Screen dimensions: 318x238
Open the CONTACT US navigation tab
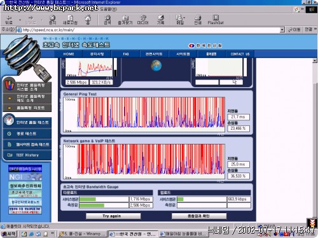[x=240, y=54]
